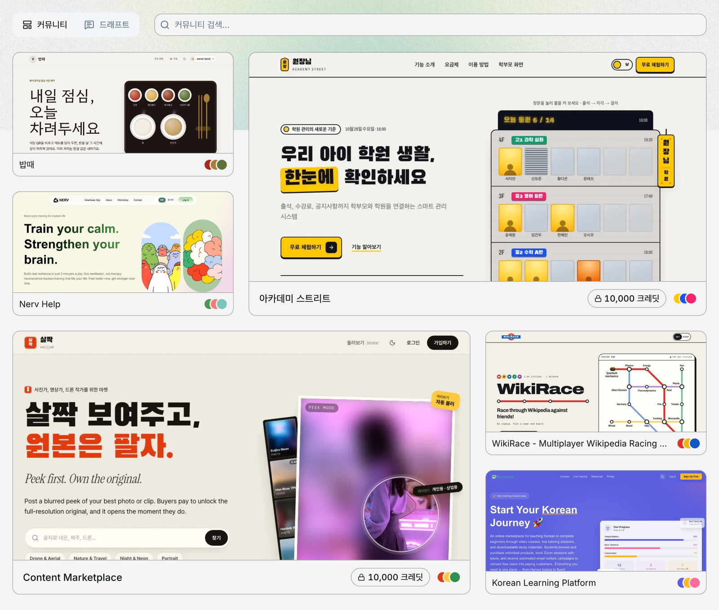Click the color palette swatches on WikiRace card
Image resolution: width=719 pixels, height=610 pixels.
point(688,443)
